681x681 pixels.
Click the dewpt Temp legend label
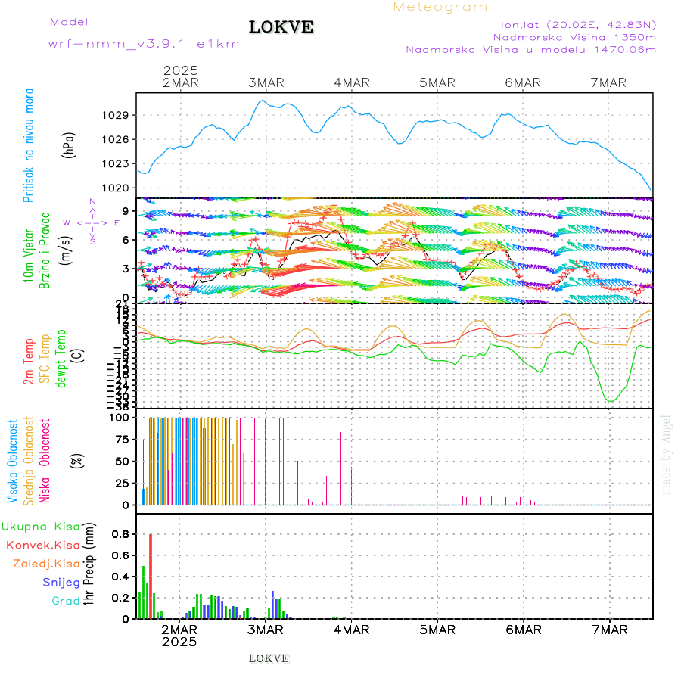click(x=61, y=359)
